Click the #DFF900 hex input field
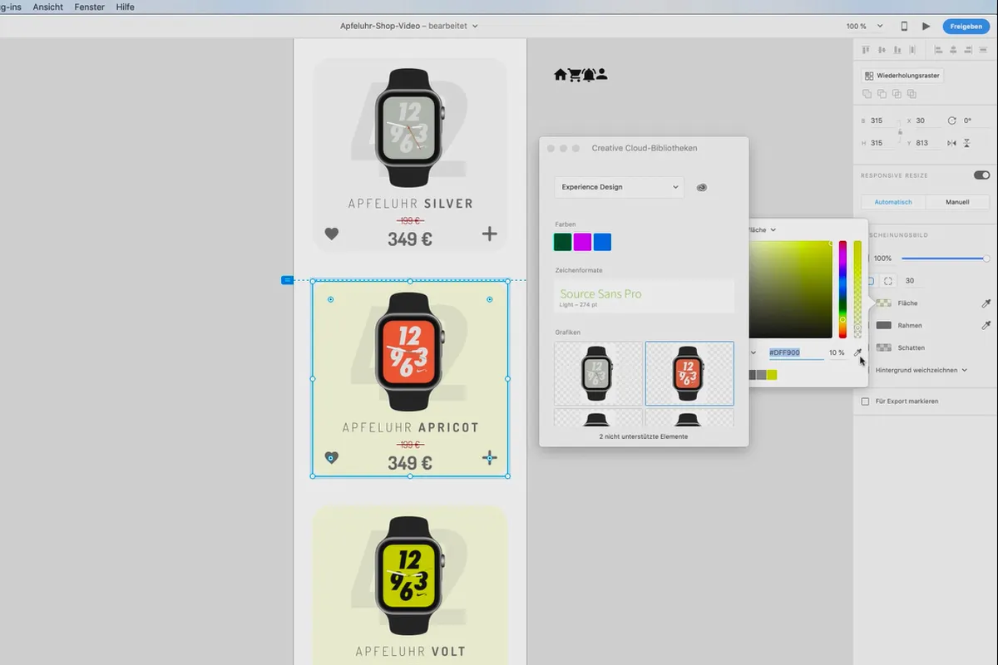This screenshot has width=998, height=665. 795,352
